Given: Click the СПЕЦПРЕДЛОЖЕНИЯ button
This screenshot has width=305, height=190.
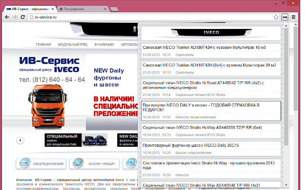Looking at the screenshot, I should (x=41, y=164).
